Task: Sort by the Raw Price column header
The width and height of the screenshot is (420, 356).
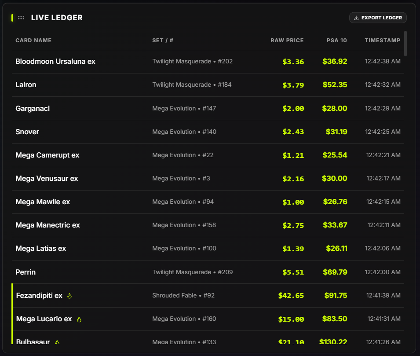Action: point(287,40)
